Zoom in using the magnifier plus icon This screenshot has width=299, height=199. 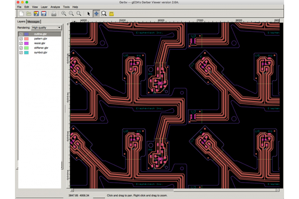[64, 13]
